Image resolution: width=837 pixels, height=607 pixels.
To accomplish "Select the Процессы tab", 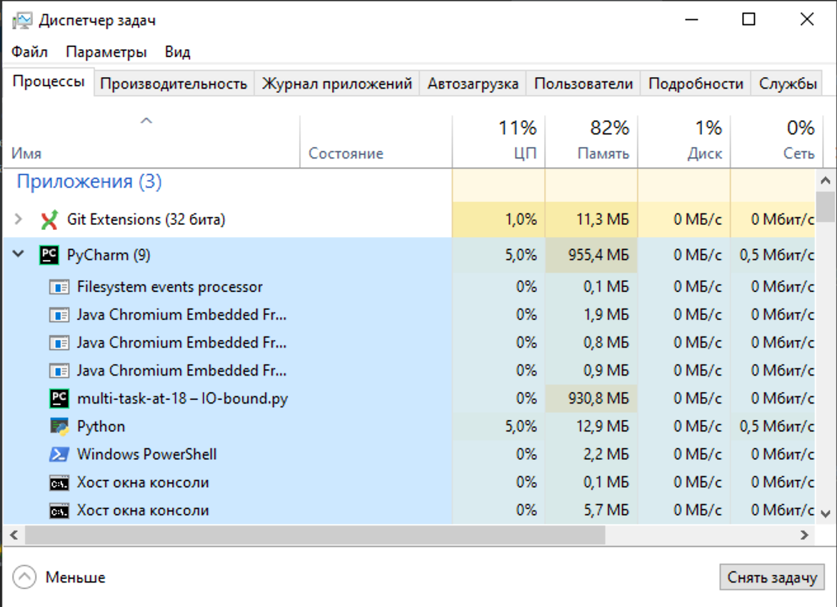I will click(x=49, y=81).
